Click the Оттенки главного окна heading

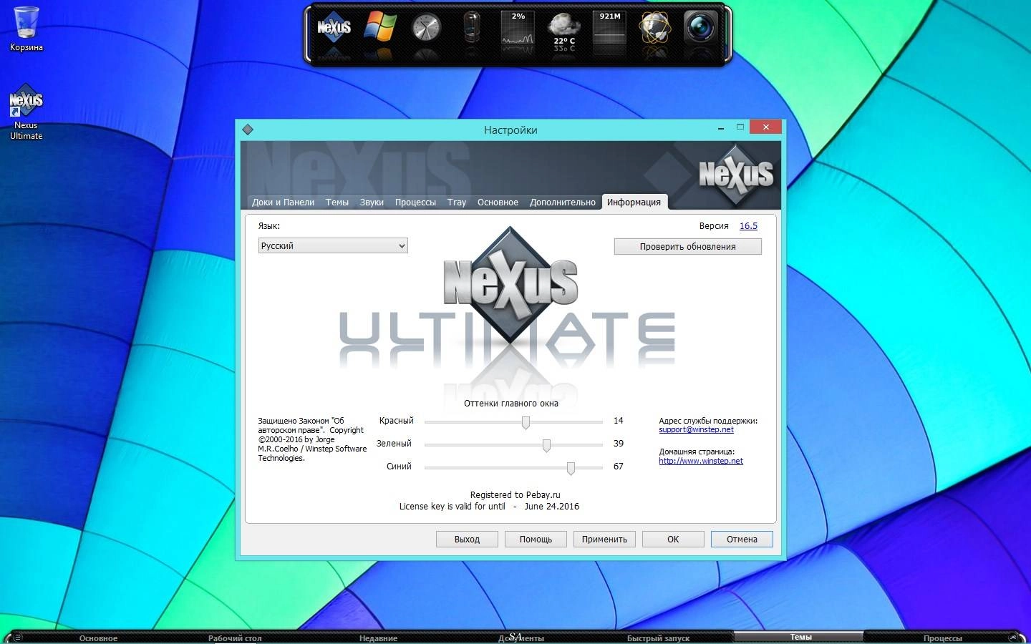click(x=510, y=404)
